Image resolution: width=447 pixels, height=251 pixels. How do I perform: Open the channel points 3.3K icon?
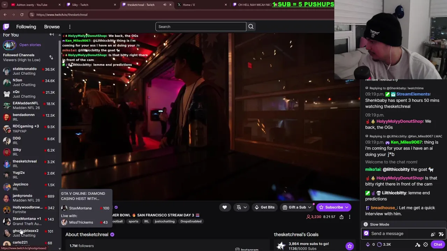pyautogui.click(x=380, y=244)
